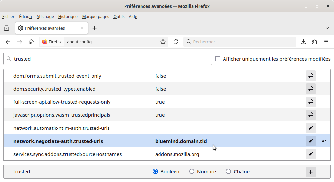Reload the about:config page

[176, 42]
